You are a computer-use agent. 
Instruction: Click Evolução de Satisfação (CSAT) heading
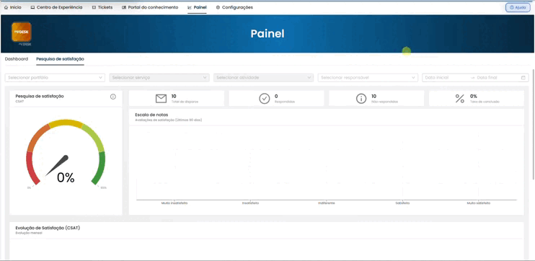point(48,228)
